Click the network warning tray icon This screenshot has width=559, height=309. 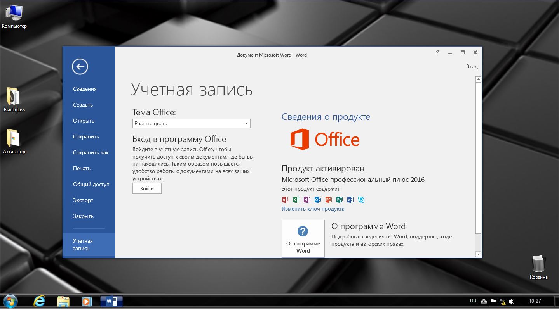coord(503,301)
